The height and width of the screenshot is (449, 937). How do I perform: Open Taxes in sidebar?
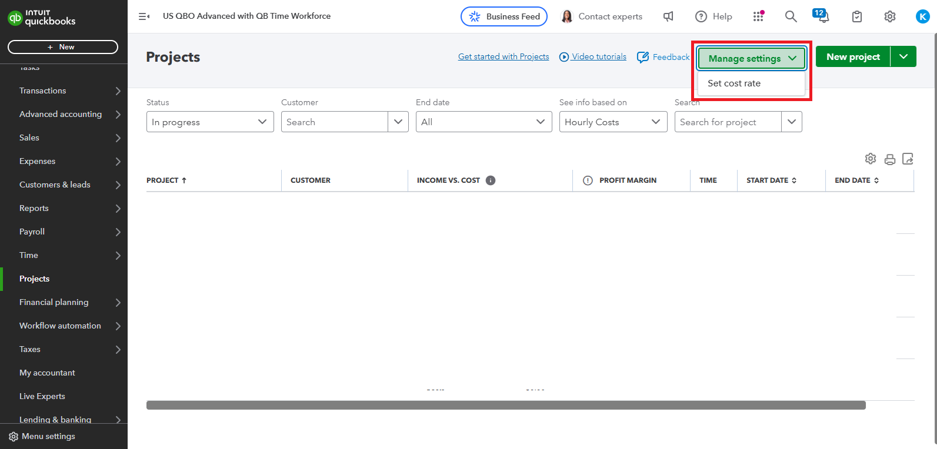click(x=64, y=349)
